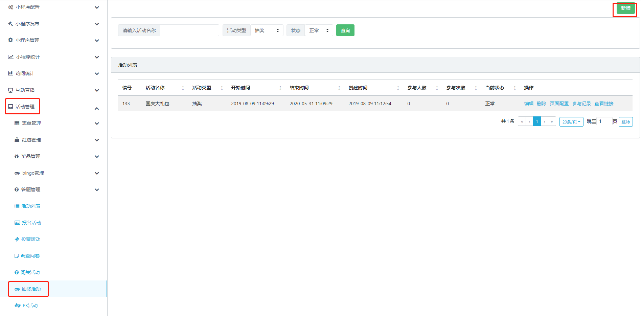This screenshot has height=316, width=641.
Task: Sort the list by 开始时间 column
Action: (280, 88)
